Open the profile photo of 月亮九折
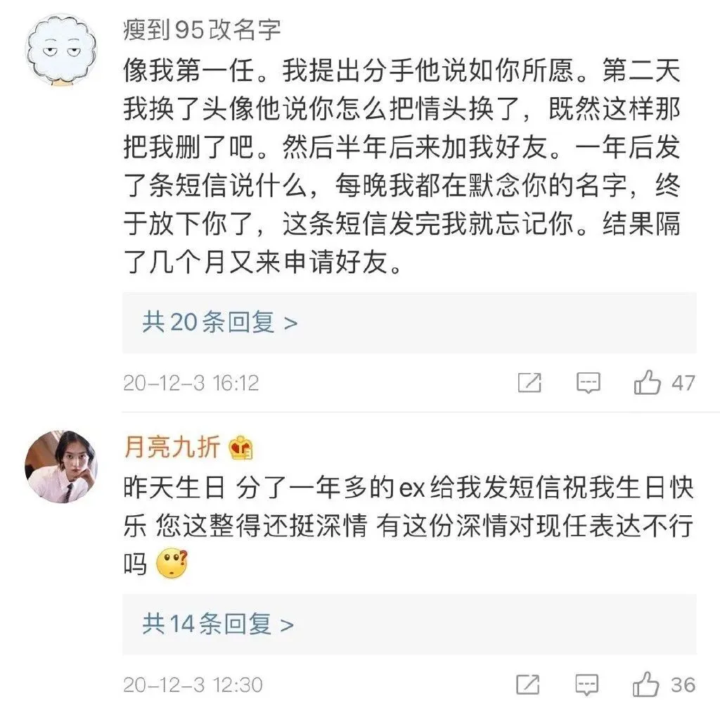Image resolution: width=720 pixels, height=708 pixels. click(61, 466)
